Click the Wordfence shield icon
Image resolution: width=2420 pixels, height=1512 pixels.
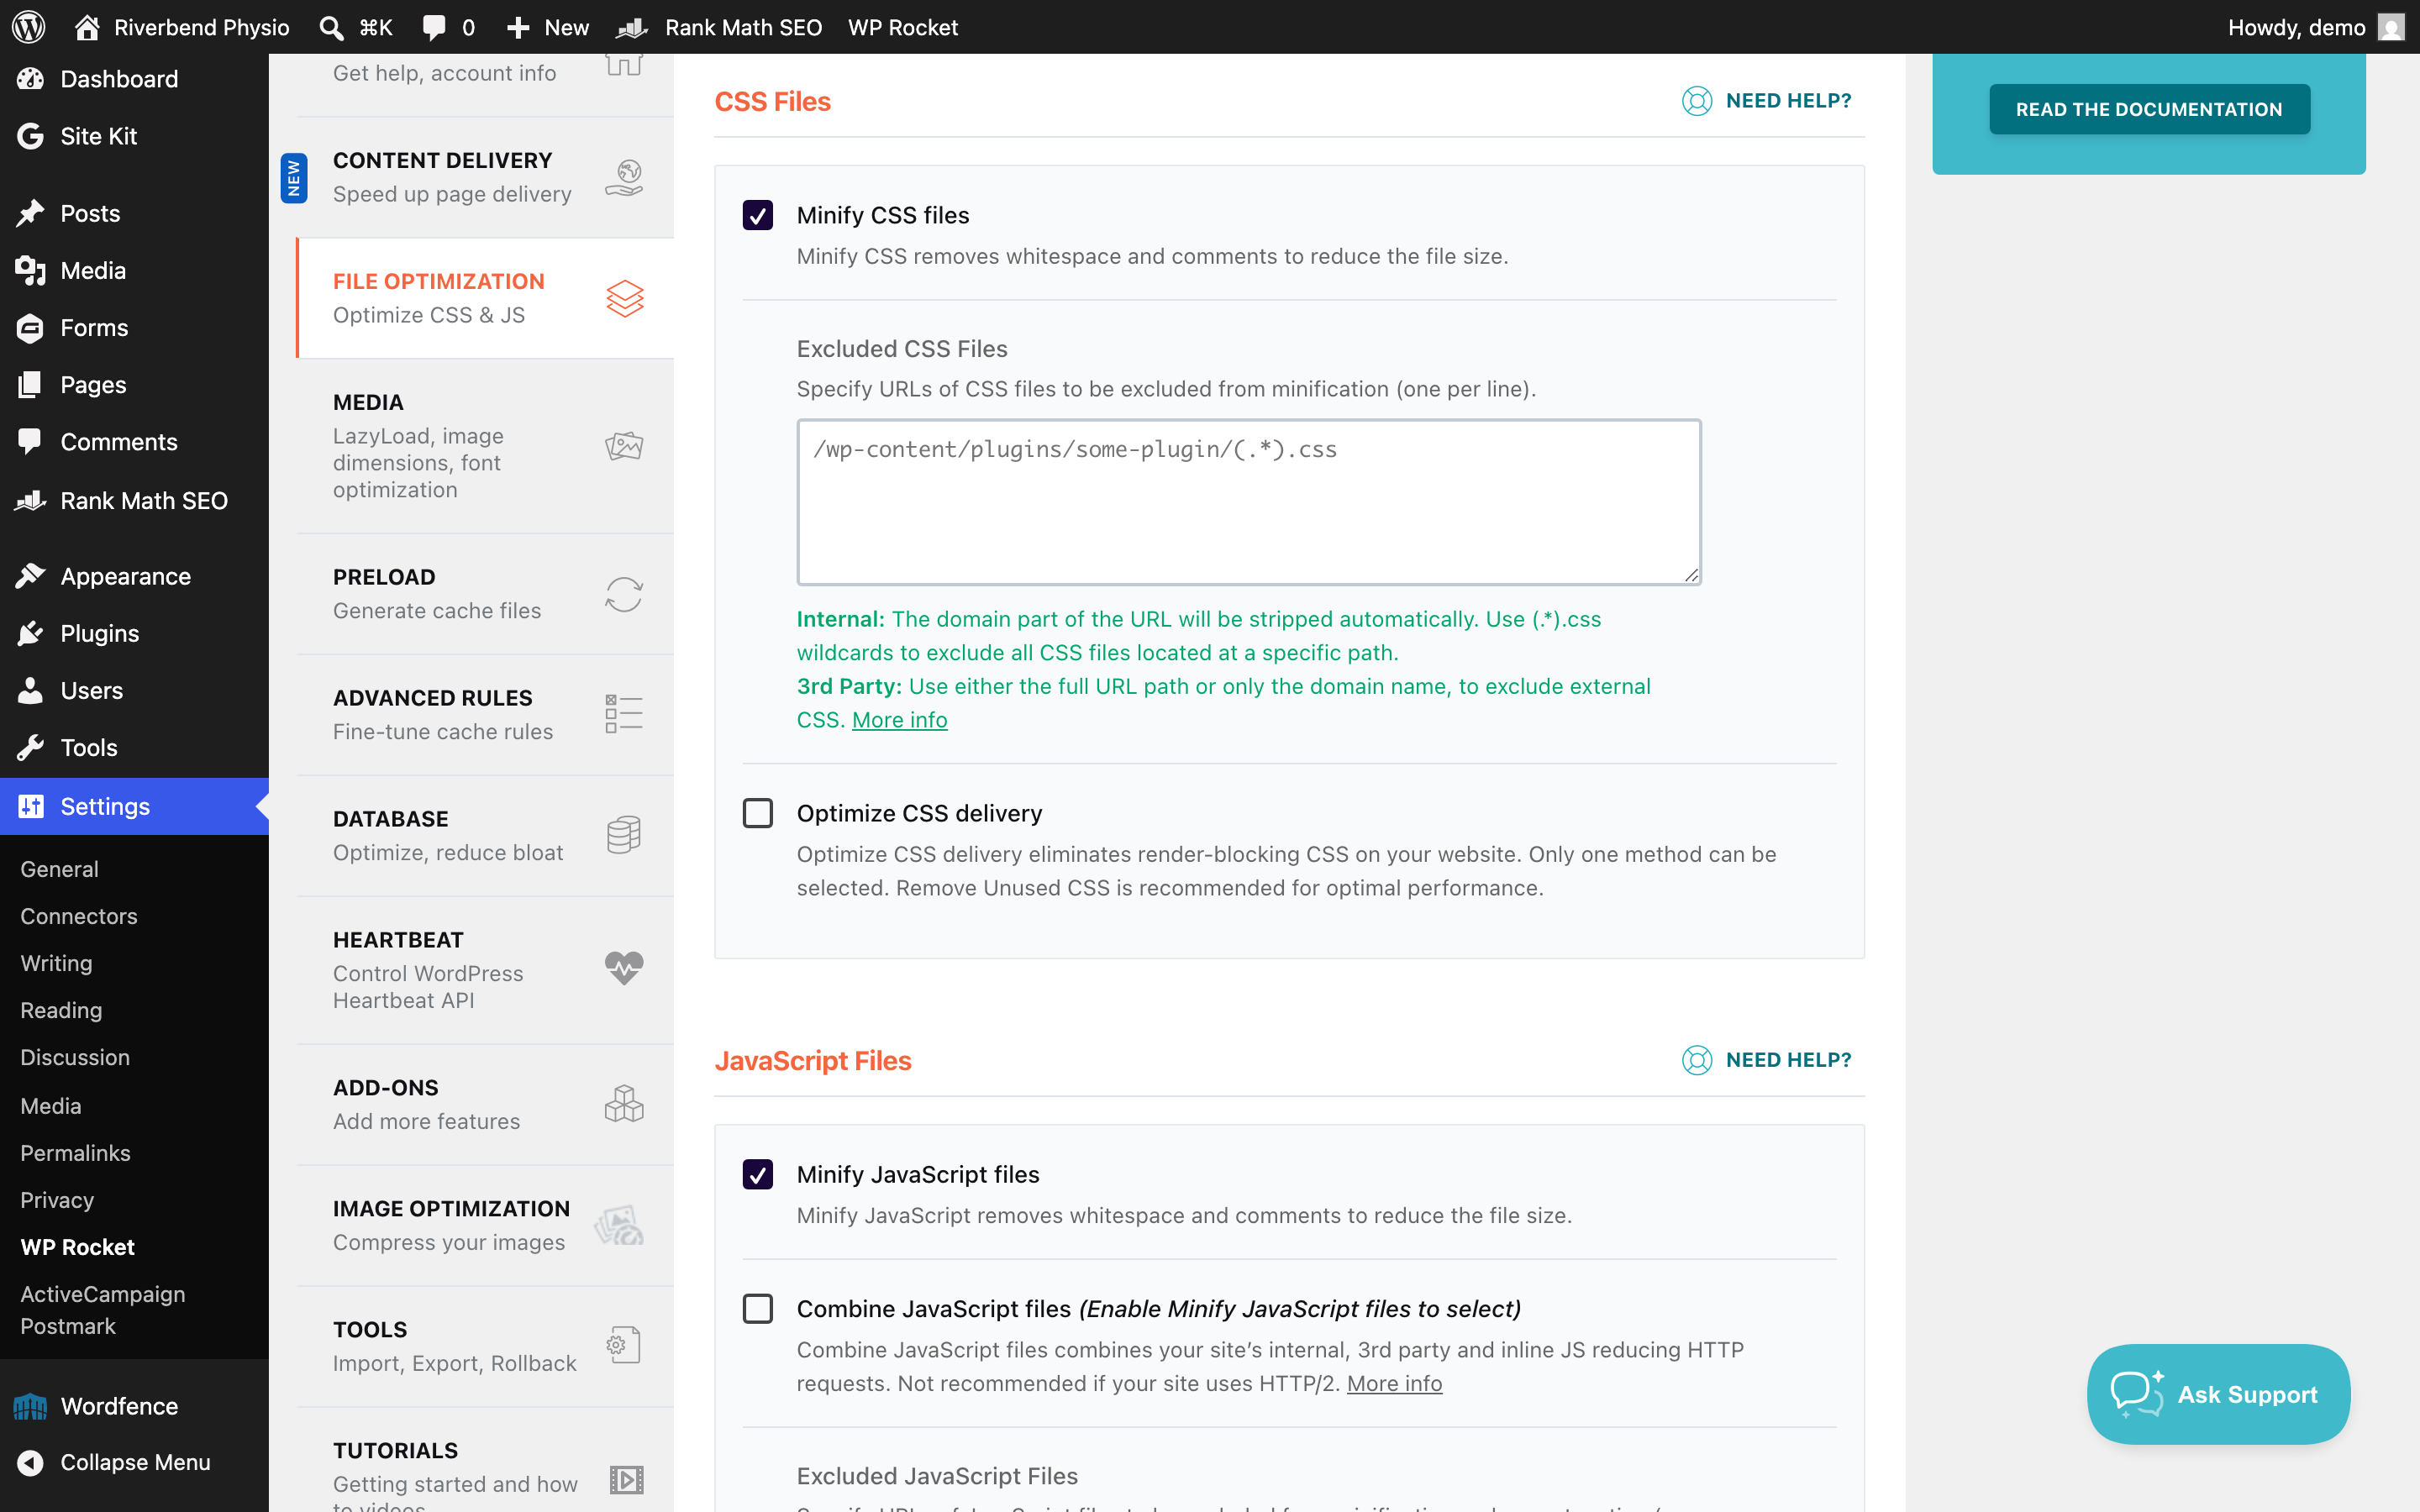pyautogui.click(x=30, y=1406)
